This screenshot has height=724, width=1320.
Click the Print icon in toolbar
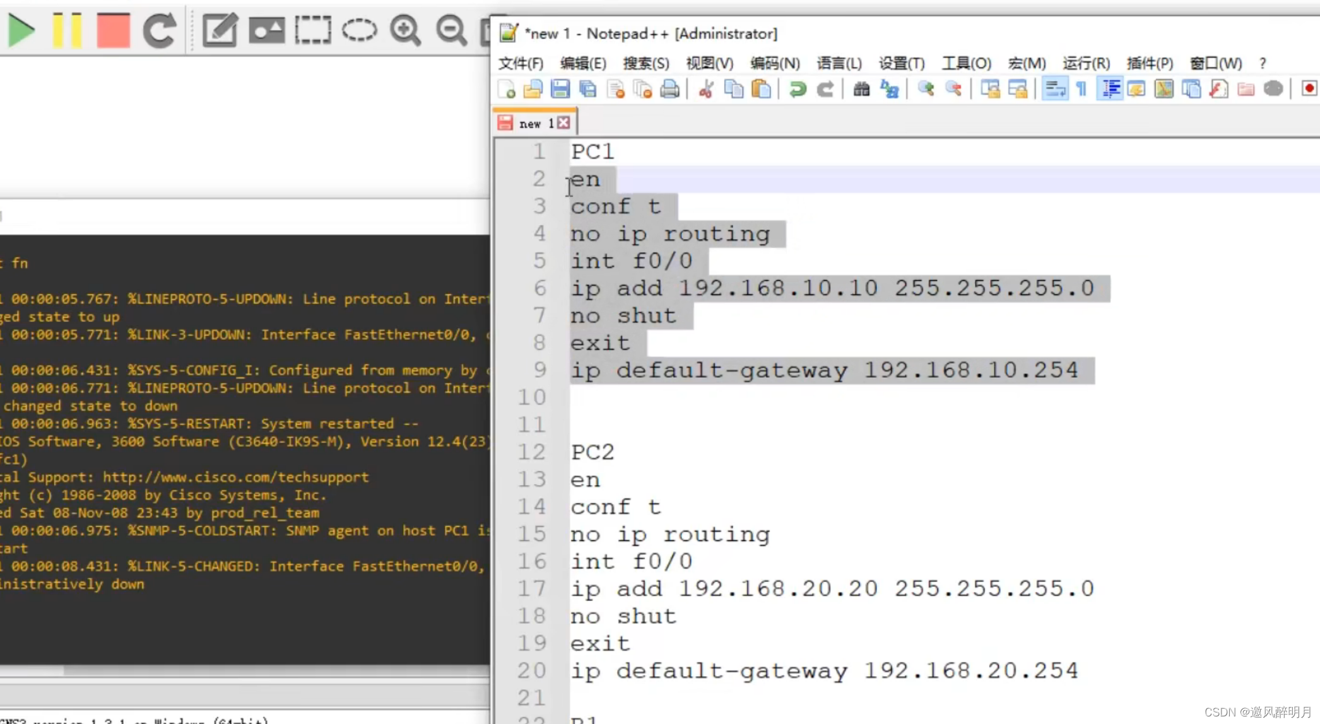point(670,89)
